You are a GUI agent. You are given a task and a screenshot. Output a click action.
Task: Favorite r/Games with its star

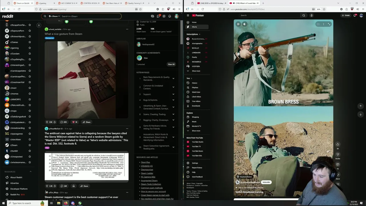[x=29, y=42]
